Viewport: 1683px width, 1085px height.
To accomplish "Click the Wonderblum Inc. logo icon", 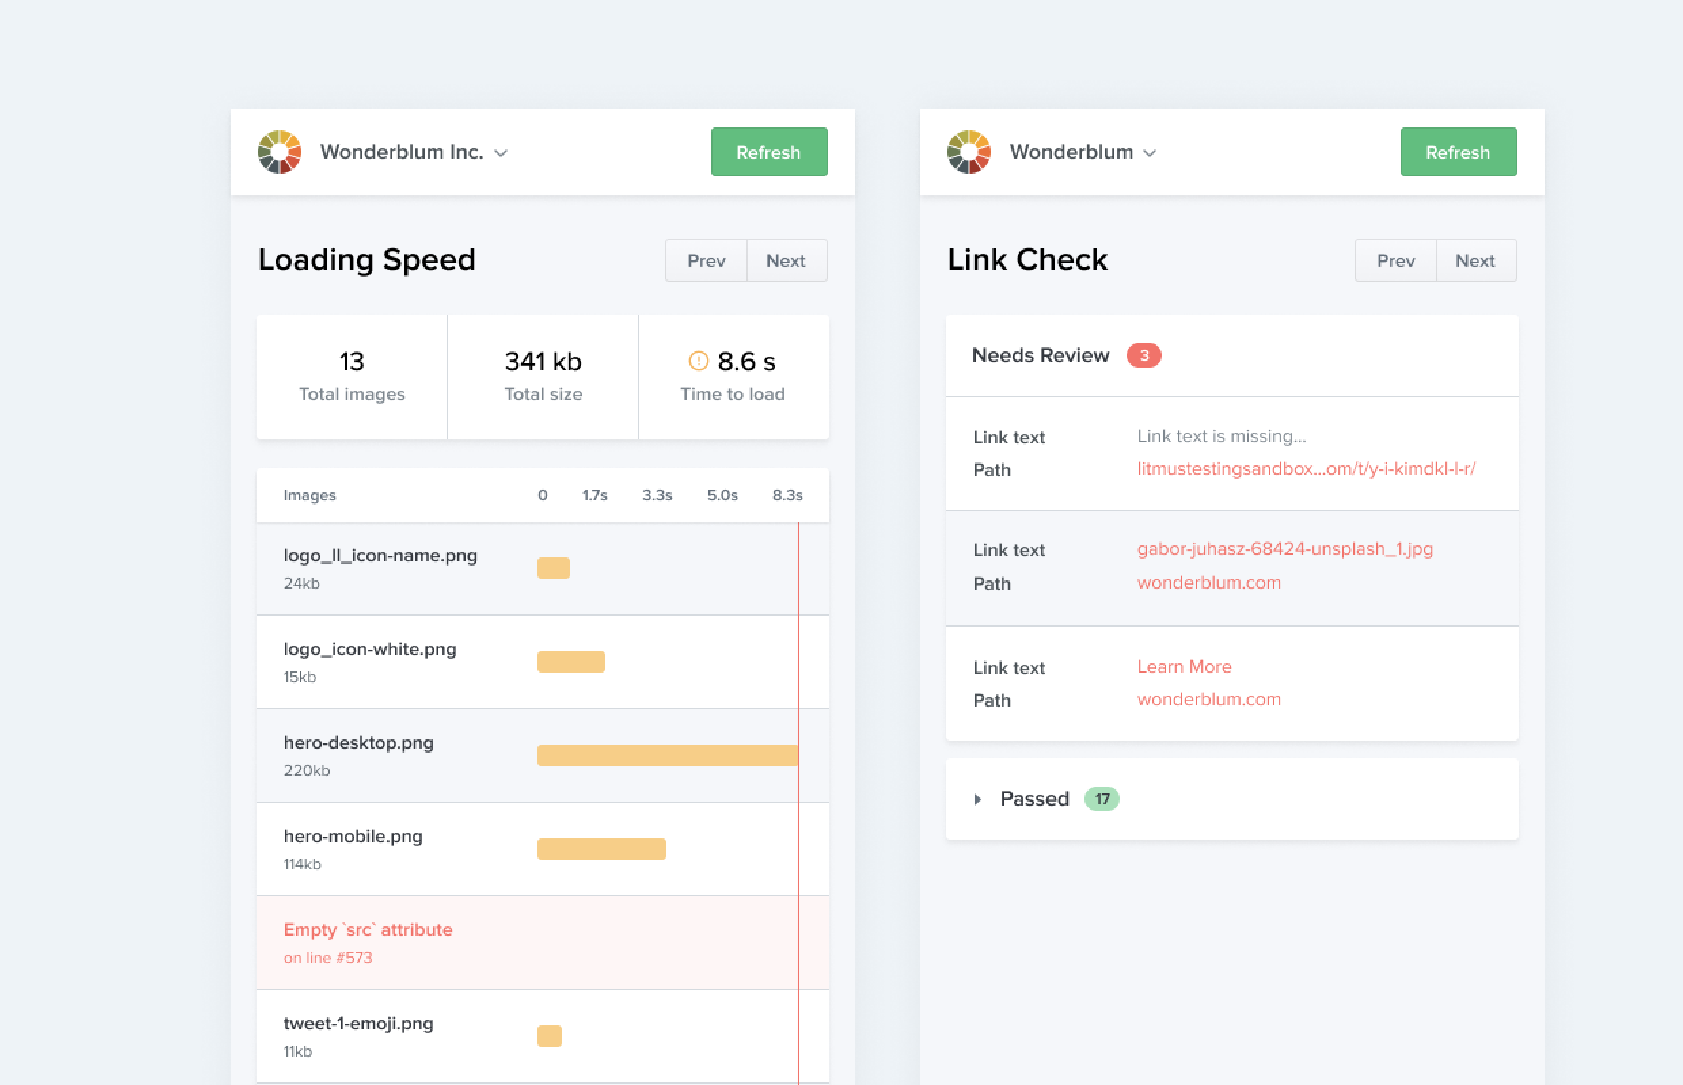I will click(x=279, y=151).
